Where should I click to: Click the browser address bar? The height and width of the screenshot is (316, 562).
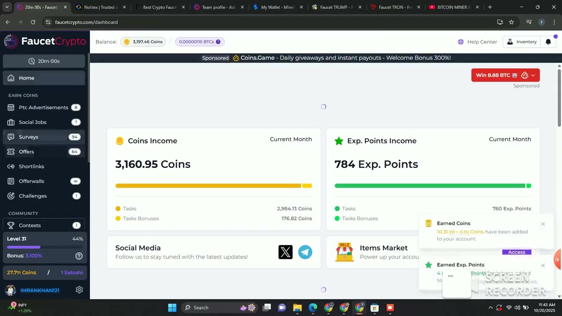pos(272,22)
